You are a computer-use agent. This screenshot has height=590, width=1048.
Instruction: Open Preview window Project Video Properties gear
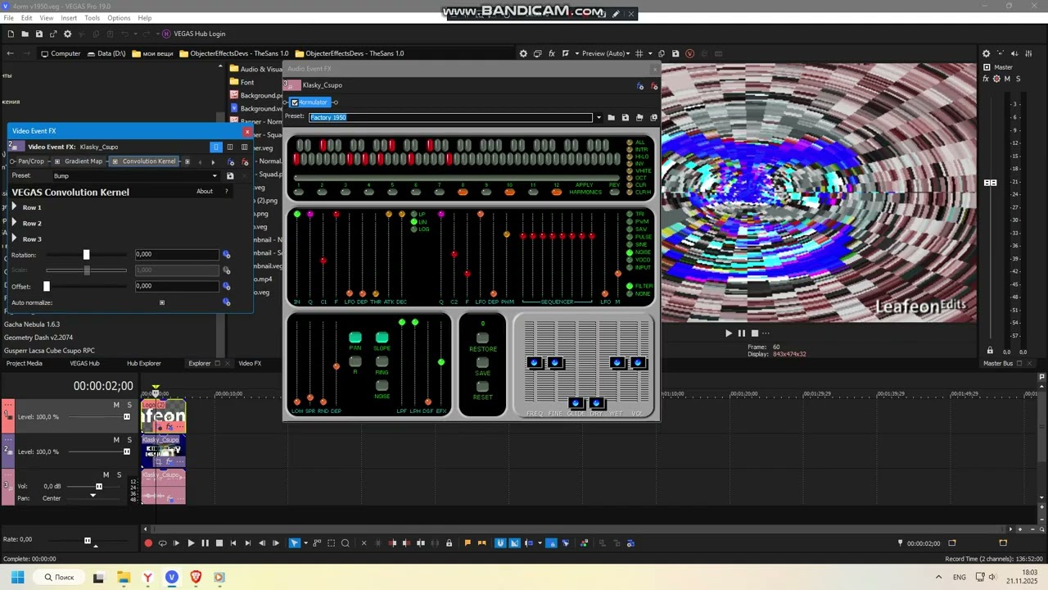(x=523, y=53)
